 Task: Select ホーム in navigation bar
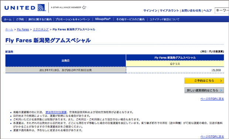[x=8, y=19]
